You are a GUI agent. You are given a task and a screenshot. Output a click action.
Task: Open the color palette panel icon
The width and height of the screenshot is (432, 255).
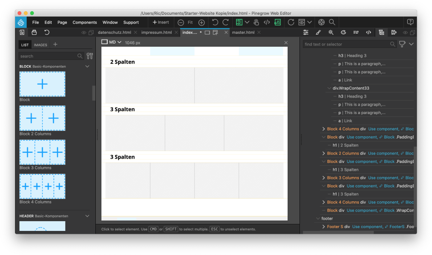[343, 32]
